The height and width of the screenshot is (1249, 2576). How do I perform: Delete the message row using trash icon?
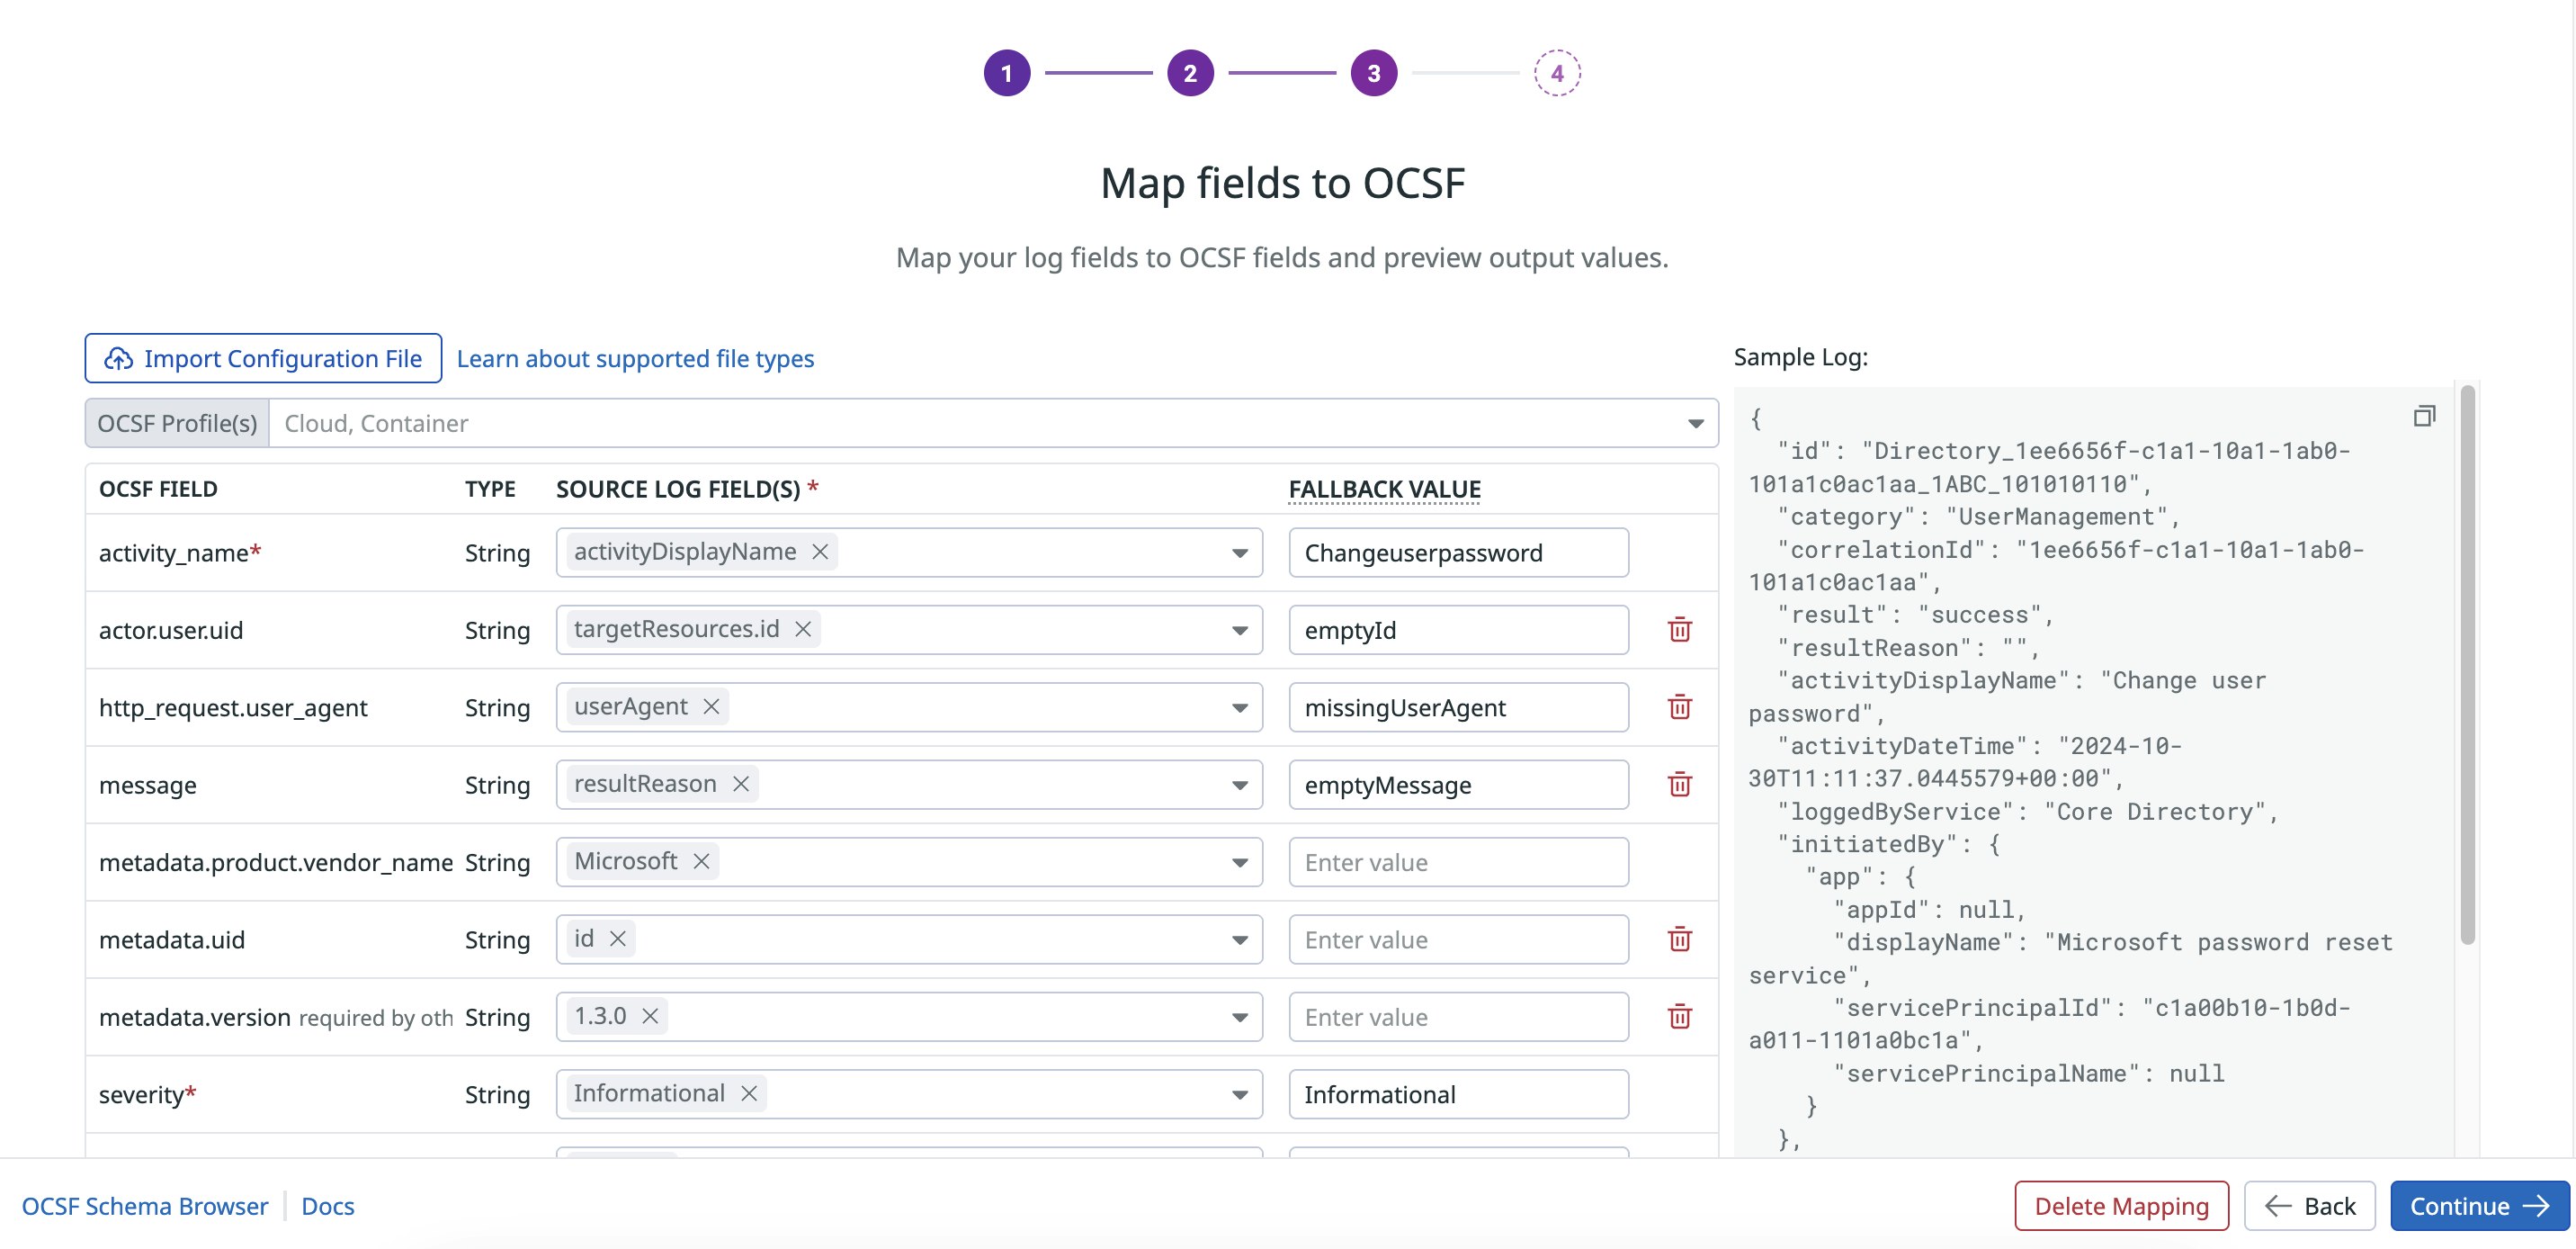click(1681, 785)
